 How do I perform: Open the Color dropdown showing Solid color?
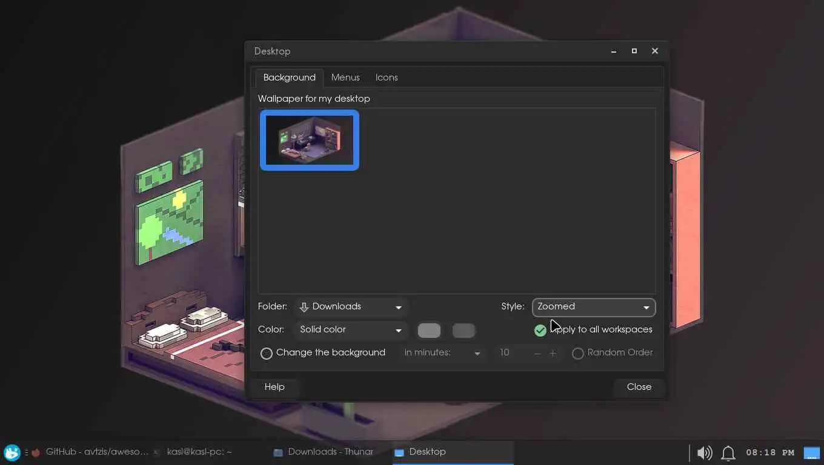click(x=351, y=330)
